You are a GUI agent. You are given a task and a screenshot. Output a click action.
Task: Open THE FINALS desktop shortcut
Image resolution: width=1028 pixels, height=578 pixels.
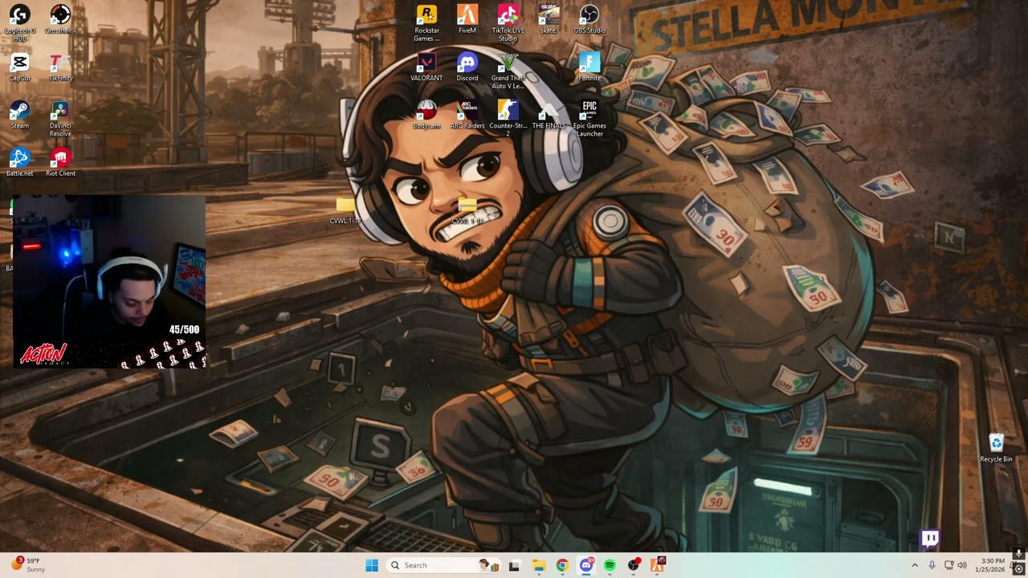(x=549, y=115)
